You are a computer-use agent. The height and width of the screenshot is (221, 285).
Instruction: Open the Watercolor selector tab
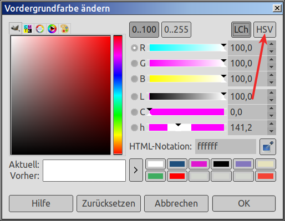click(40, 29)
